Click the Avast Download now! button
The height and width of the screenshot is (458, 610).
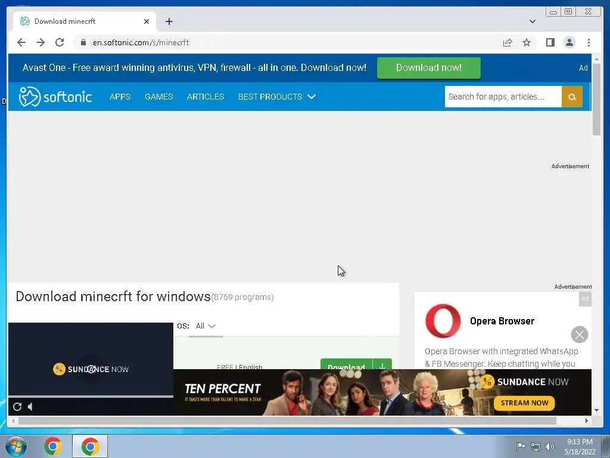429,68
